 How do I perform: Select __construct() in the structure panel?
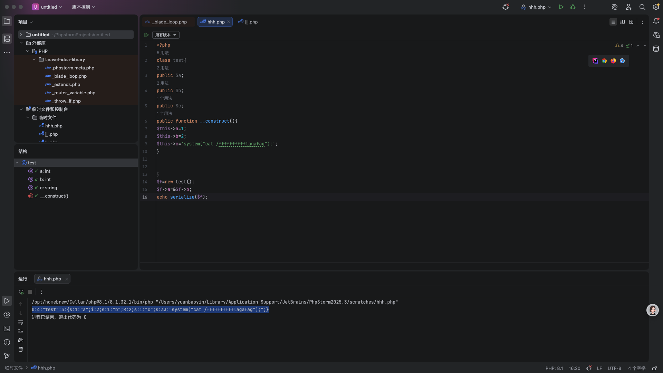pos(54,196)
